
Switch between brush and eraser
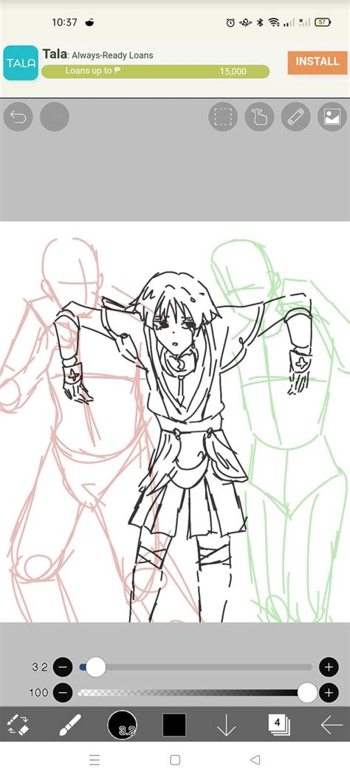point(19,725)
